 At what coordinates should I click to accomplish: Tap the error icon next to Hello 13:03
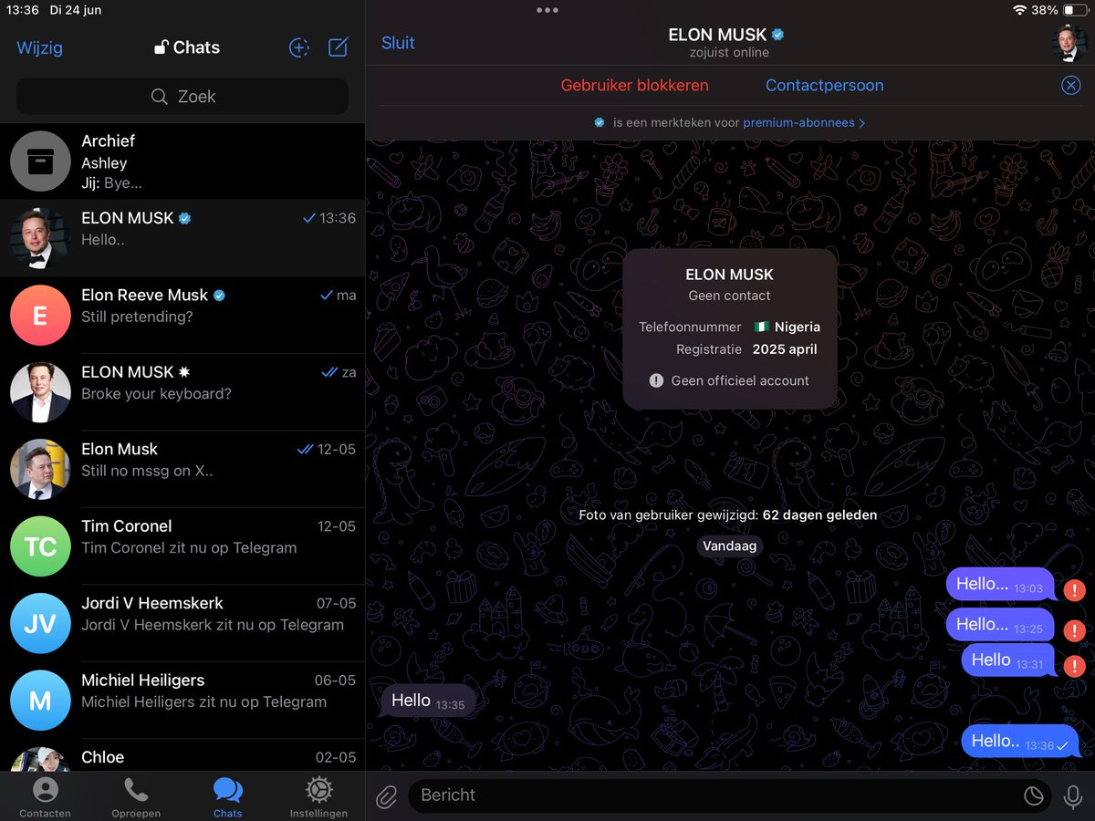tap(1074, 589)
